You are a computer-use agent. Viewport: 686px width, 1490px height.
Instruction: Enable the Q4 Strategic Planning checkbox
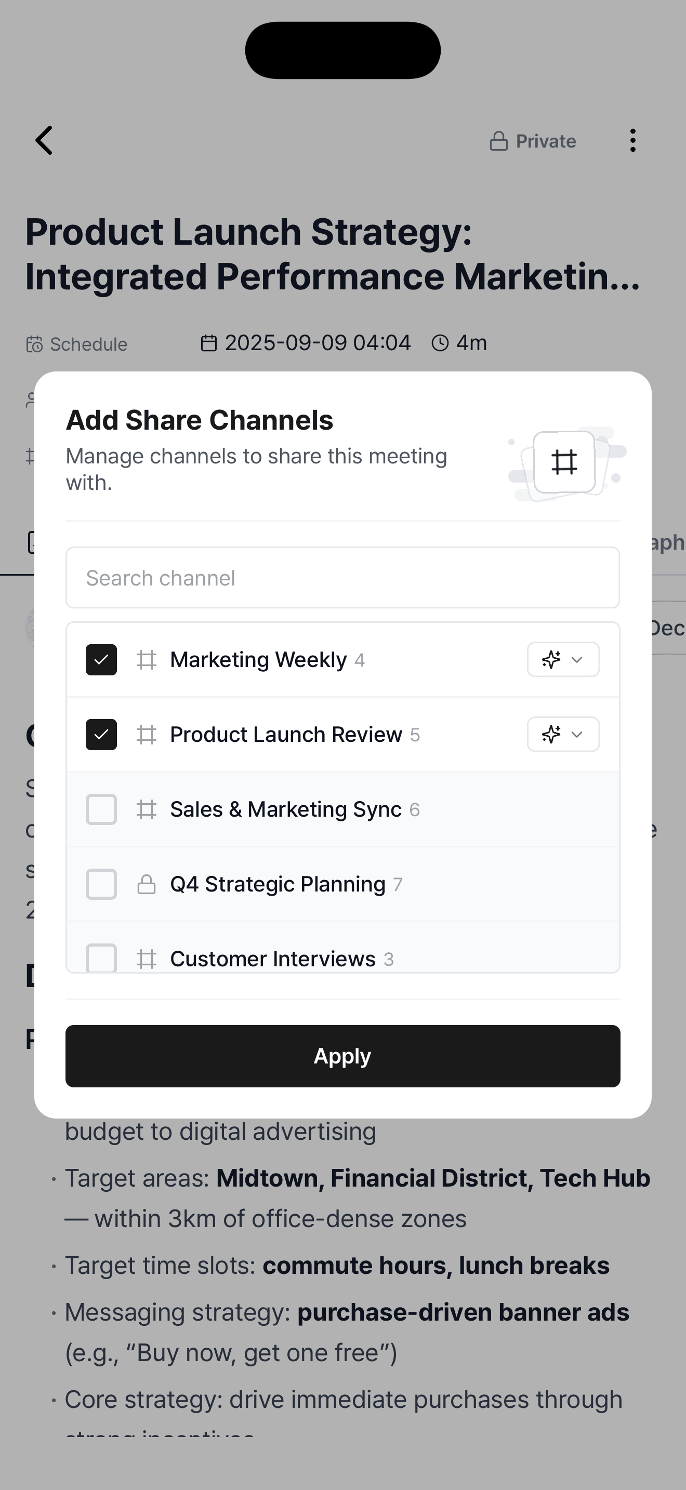[101, 884]
